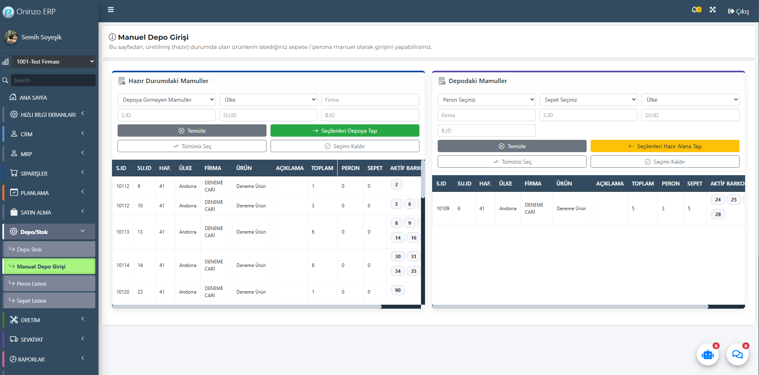759x375 pixels.
Task: Click the left table horizontal scrollbar
Action: [x=246, y=307]
